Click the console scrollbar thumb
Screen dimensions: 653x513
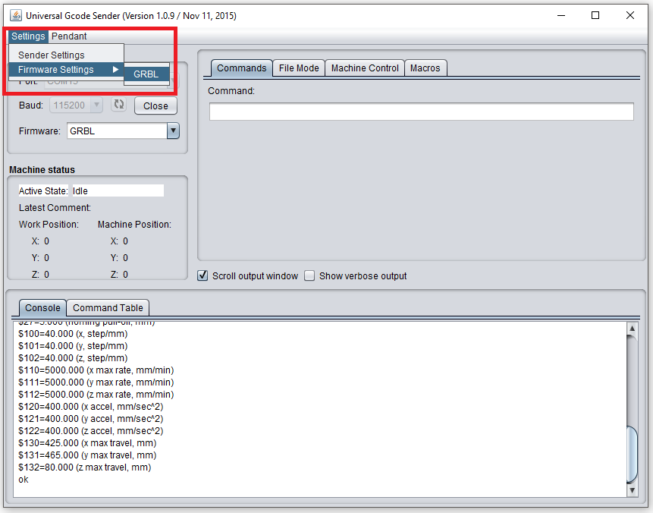click(632, 455)
